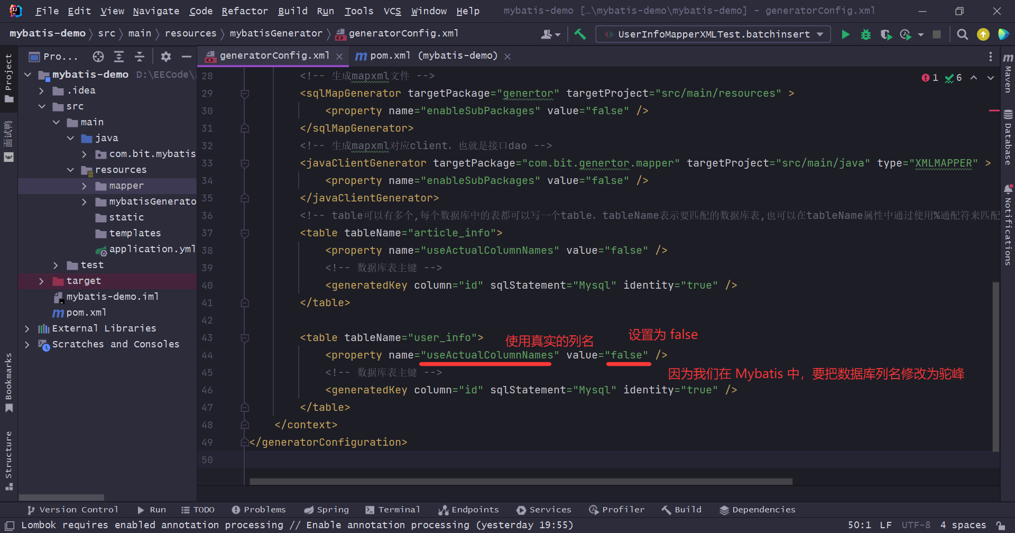Screen dimensions: 1015x533
Task: Click the Stop square icon
Action: pyautogui.click(x=937, y=34)
